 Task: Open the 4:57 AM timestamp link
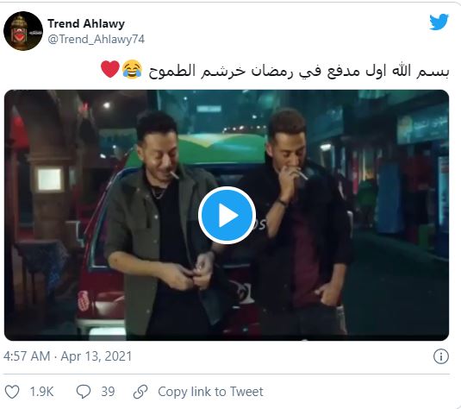point(27,356)
